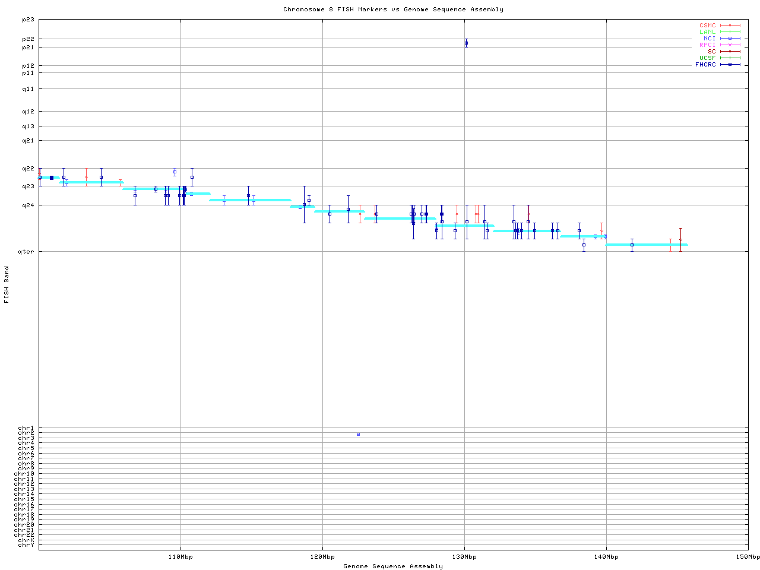760x570 pixels.
Task: Click the 140Mbp x-axis tick label
Action: click(606, 557)
